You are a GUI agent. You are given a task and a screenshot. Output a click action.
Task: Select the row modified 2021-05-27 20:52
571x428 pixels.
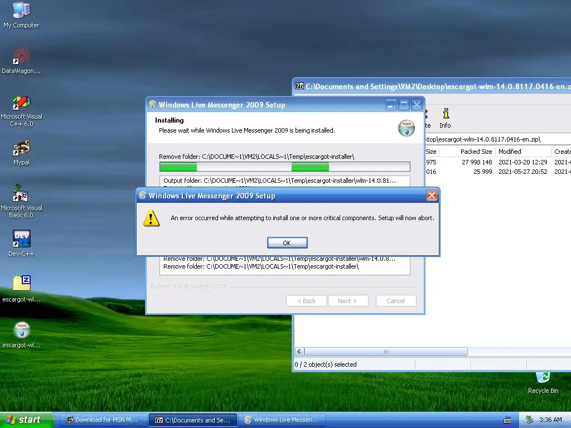tap(498, 172)
